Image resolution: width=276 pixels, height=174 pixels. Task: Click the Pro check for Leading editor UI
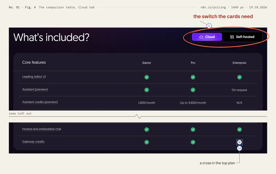coord(193,77)
